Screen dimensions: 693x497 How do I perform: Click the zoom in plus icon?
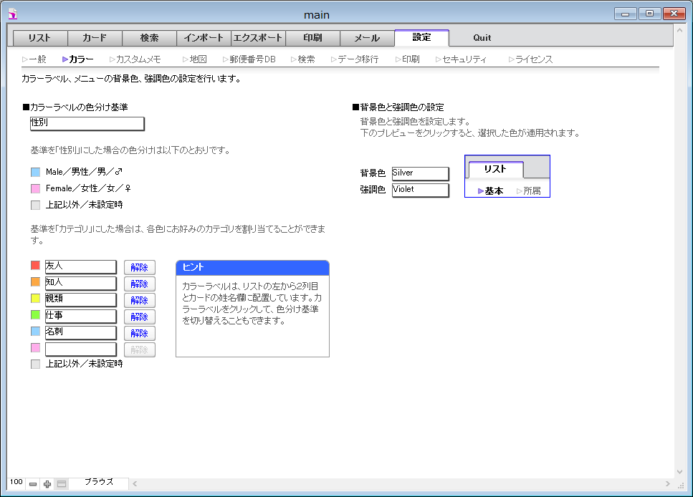(47, 484)
